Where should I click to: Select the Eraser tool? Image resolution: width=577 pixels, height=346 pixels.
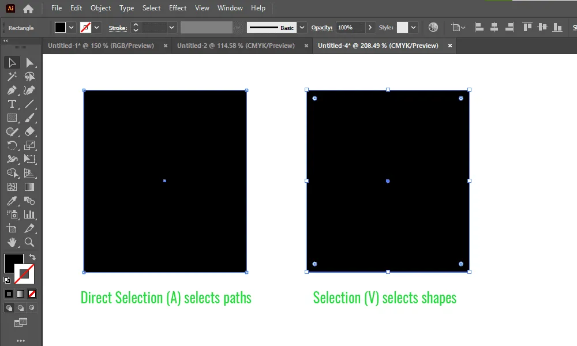[x=29, y=131]
